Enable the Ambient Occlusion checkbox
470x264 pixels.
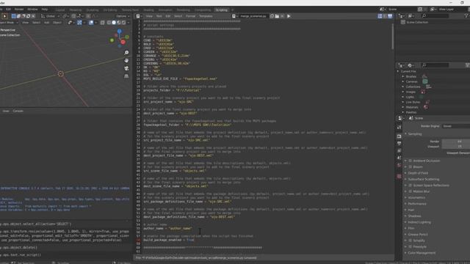click(411, 161)
